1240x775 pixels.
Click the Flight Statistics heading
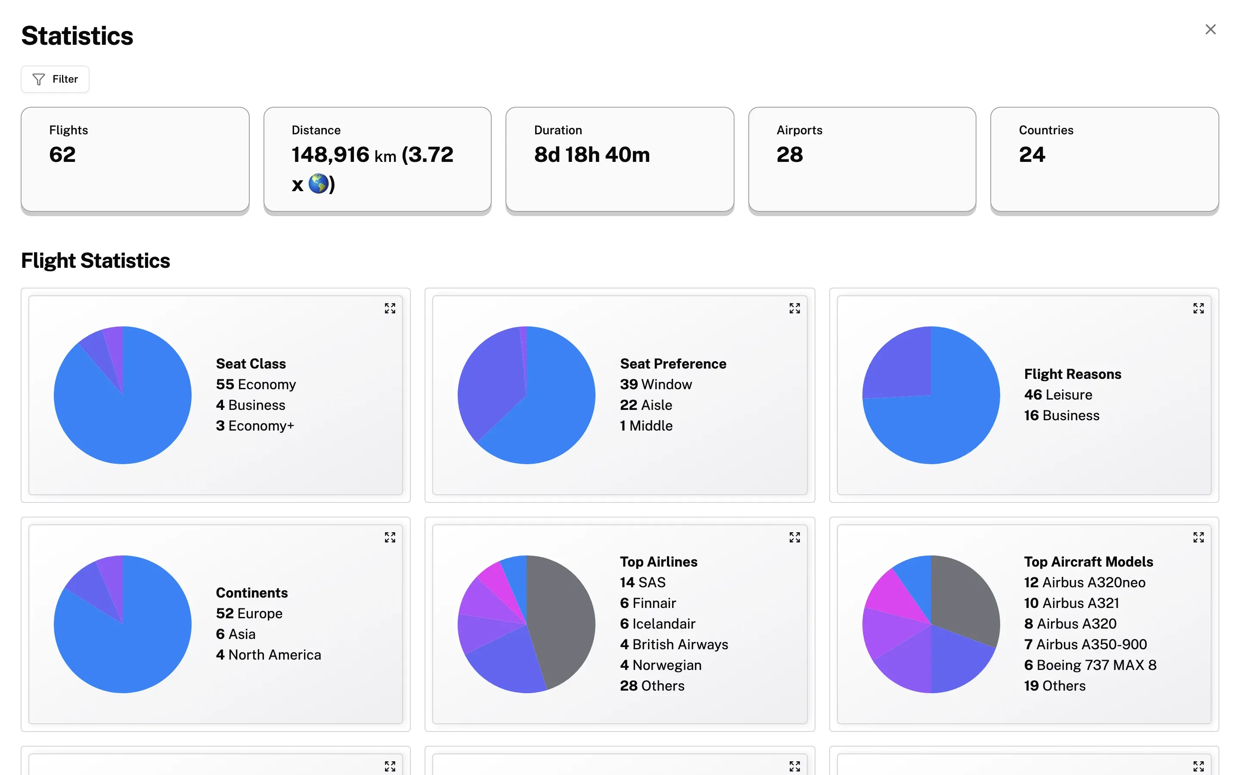[95, 260]
